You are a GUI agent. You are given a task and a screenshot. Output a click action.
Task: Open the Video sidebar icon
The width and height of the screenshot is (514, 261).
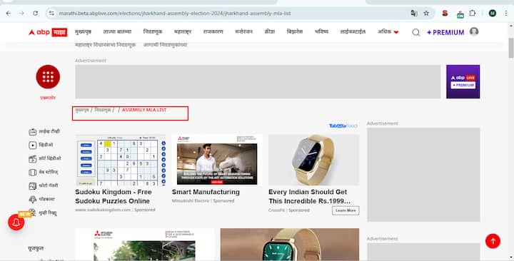tap(32, 145)
